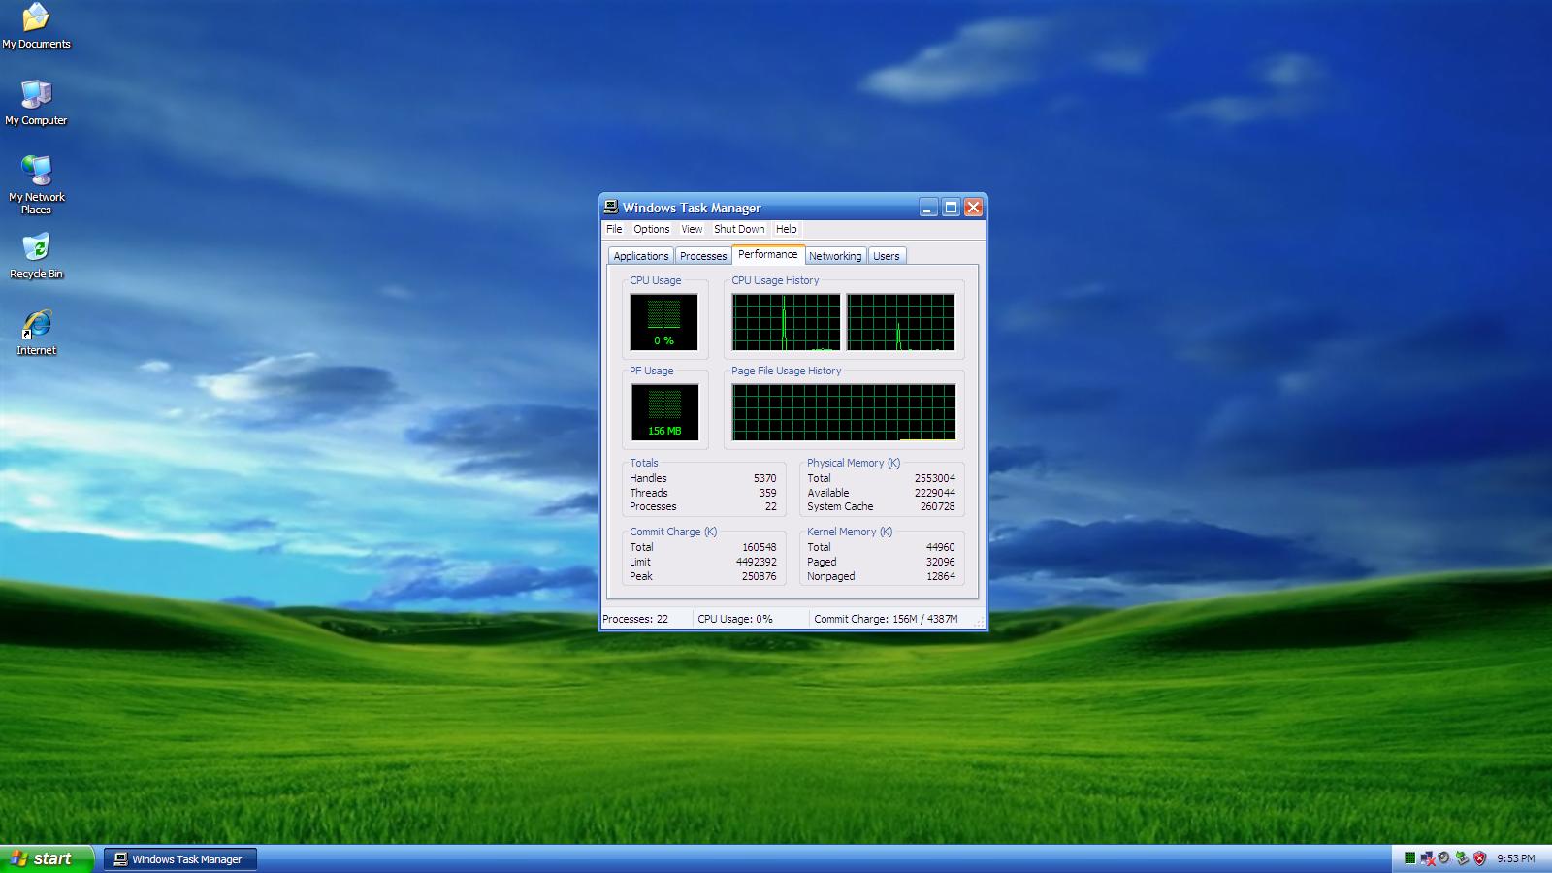Click the Threads value 359
Screen dimensions: 1552x873
pos(767,493)
